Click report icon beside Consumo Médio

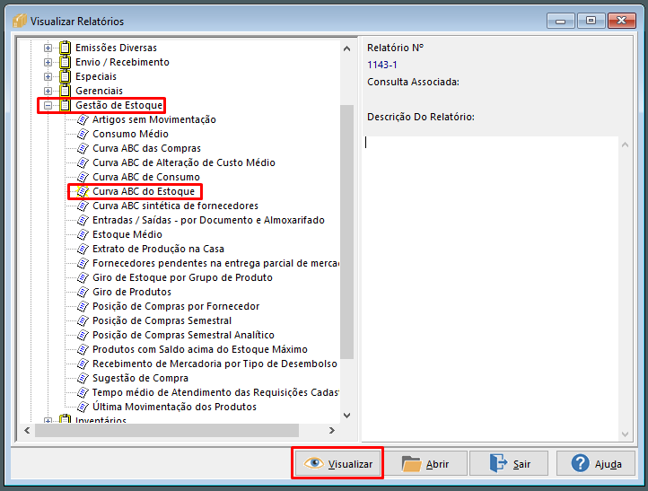(x=83, y=135)
